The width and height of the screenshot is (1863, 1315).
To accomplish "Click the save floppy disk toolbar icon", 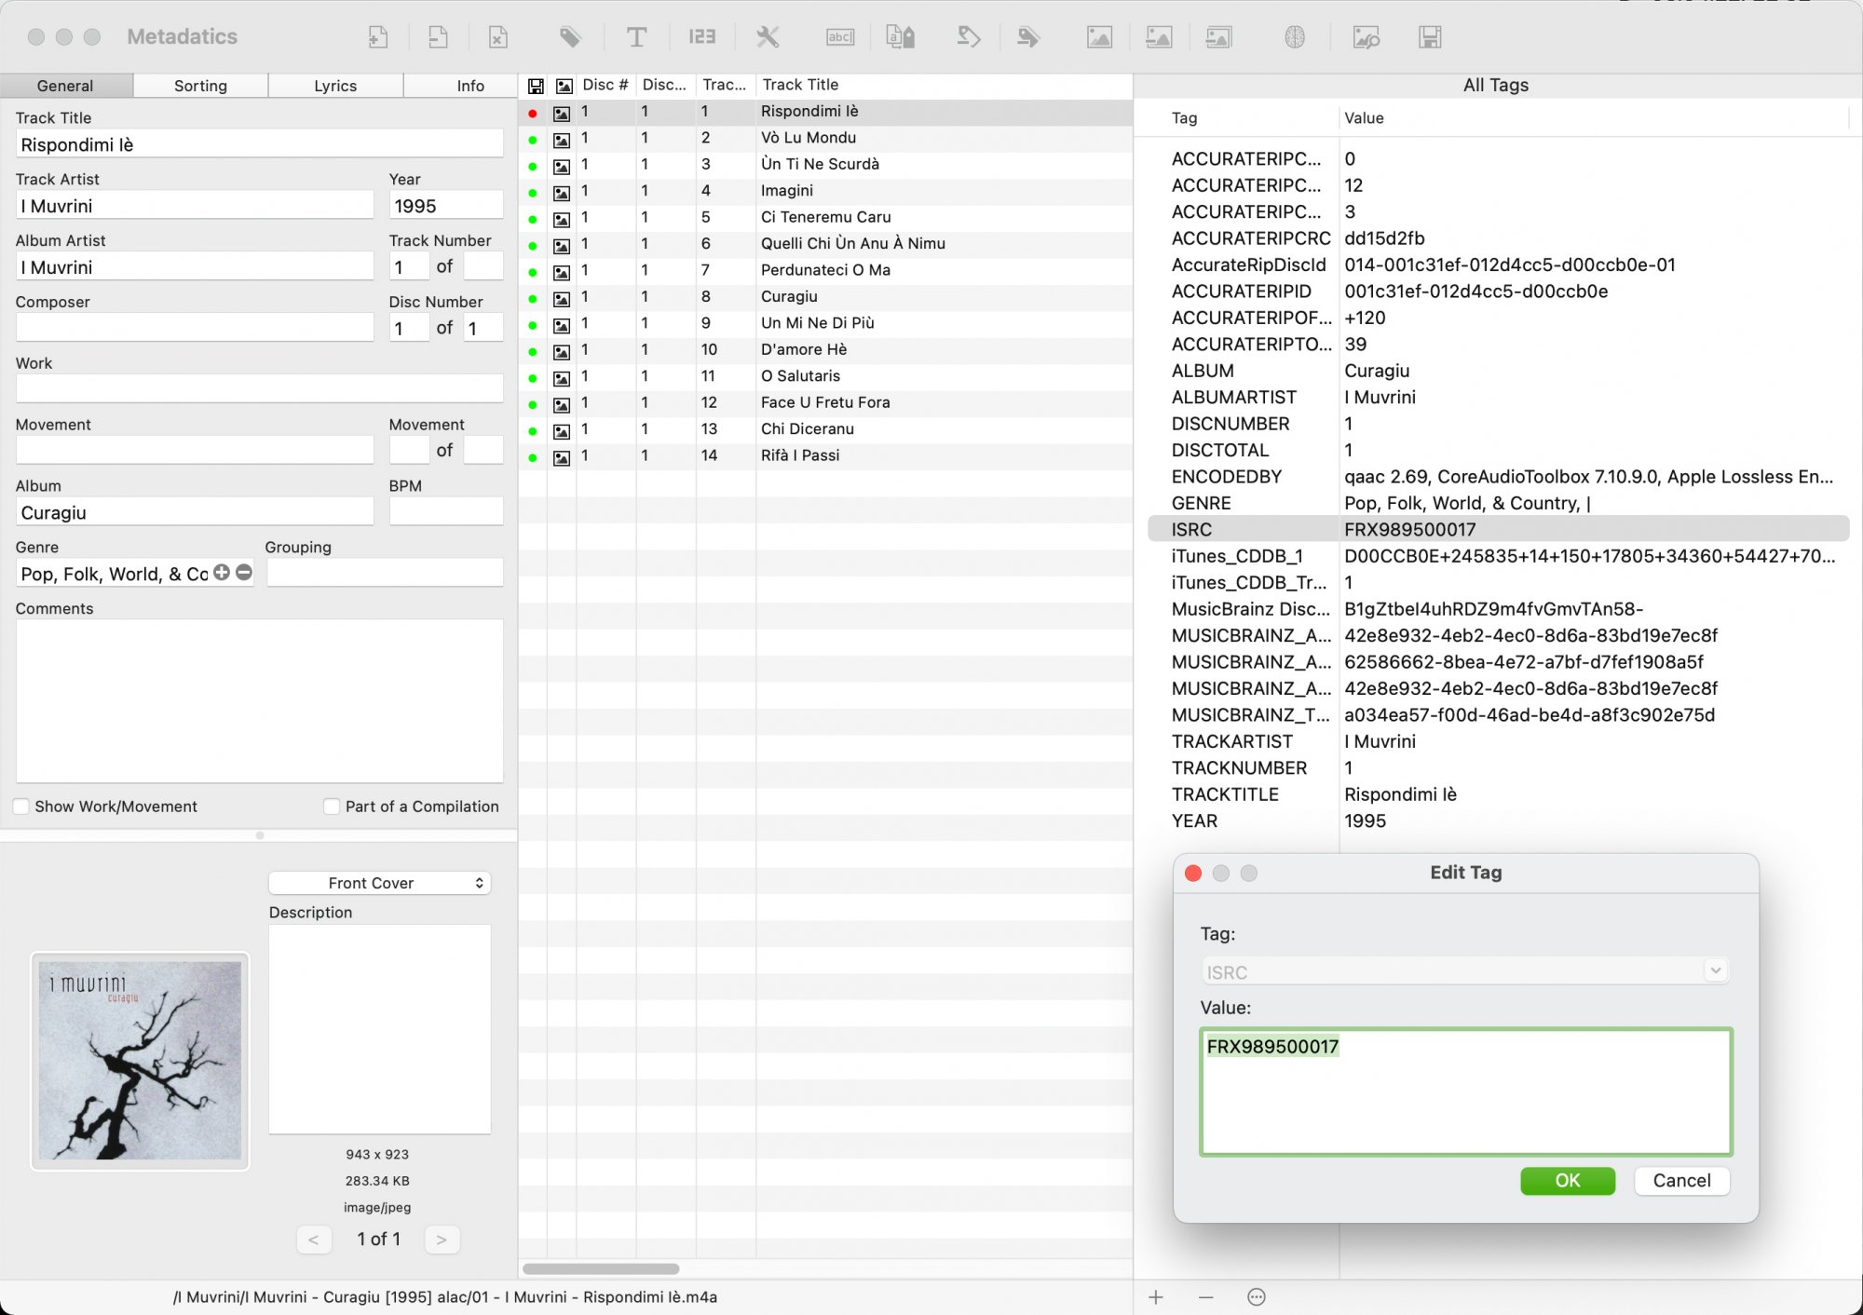I will pyautogui.click(x=1430, y=37).
